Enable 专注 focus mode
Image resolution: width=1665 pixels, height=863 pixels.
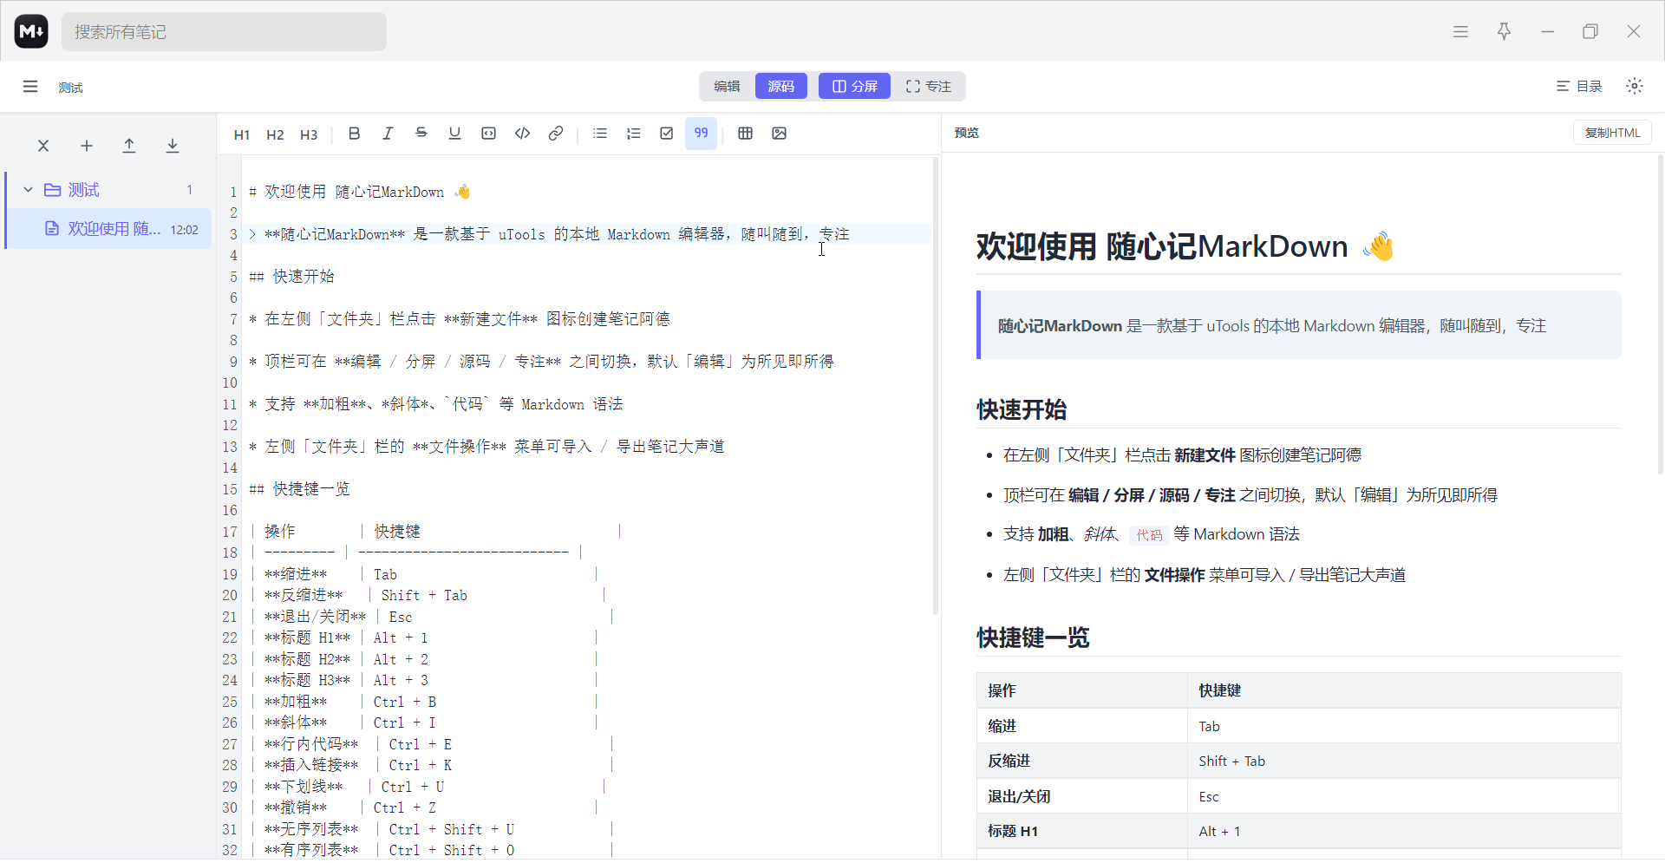coord(929,86)
